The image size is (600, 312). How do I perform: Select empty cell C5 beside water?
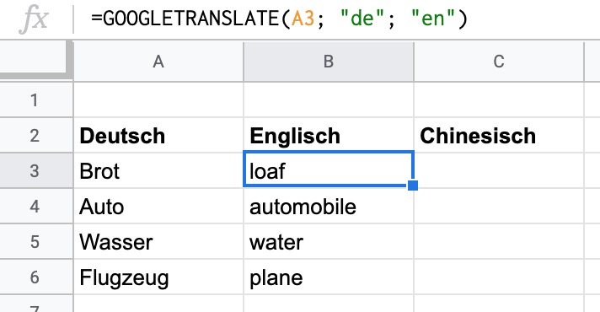point(499,241)
